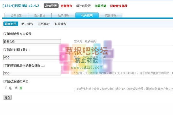Image resolution: width=173 pixels, height=115 pixels.
Task: Click the label [7]最新会员文字设置:
Action: click(18, 34)
